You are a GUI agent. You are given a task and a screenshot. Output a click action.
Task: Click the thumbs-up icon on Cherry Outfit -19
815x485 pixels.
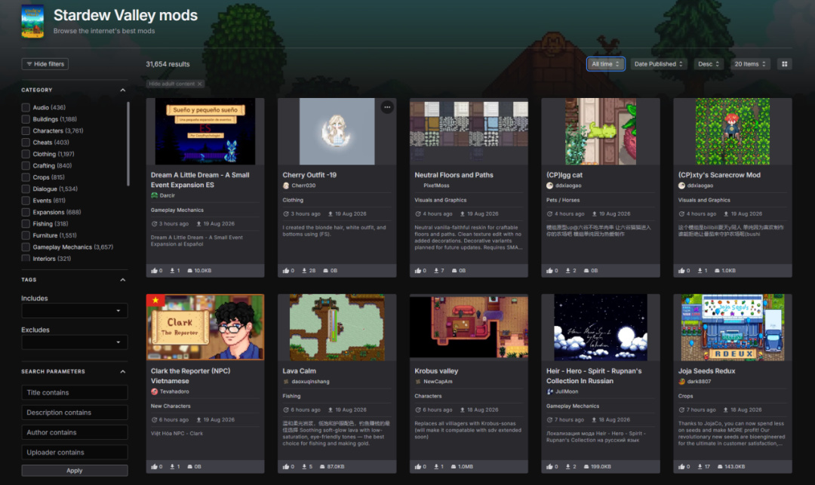[286, 271]
